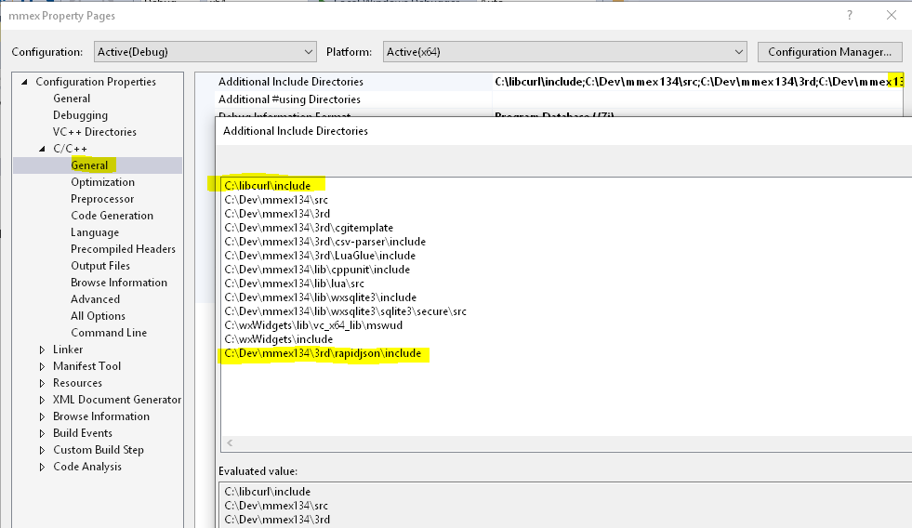Image resolution: width=912 pixels, height=528 pixels.
Task: Select C:\Dev\mmex134\src line in editor
Action: (276, 200)
